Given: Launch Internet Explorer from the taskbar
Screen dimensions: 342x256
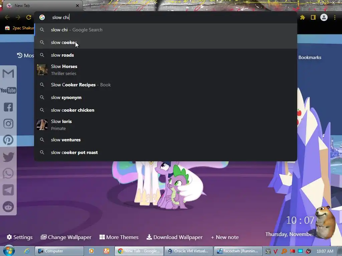Looking at the screenshot, I should point(27,251).
